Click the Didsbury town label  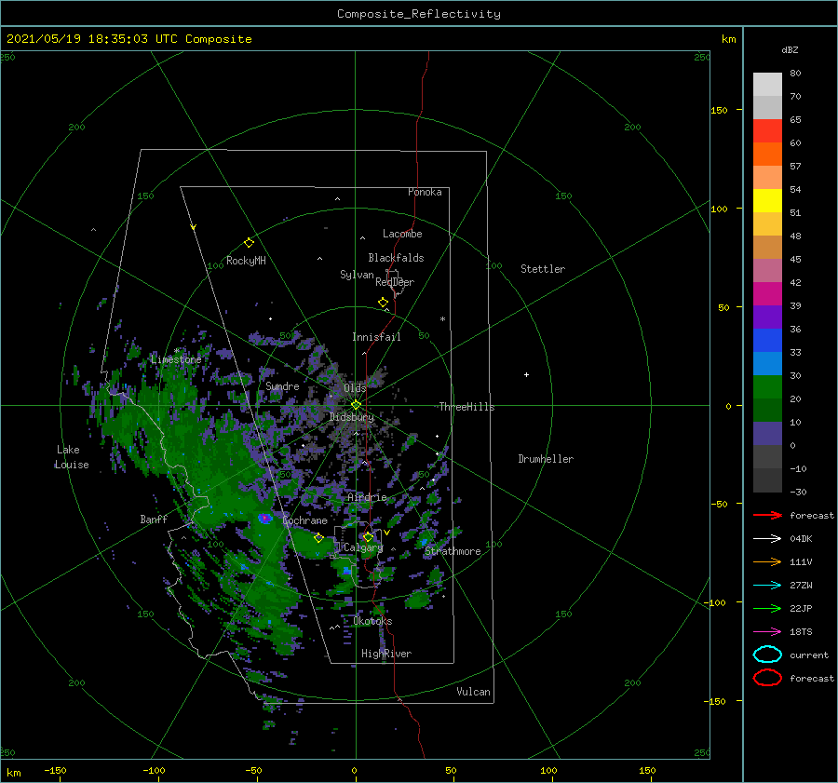[x=352, y=417]
